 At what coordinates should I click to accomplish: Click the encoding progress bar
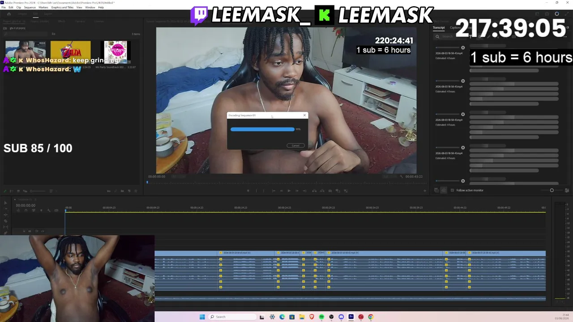(262, 129)
